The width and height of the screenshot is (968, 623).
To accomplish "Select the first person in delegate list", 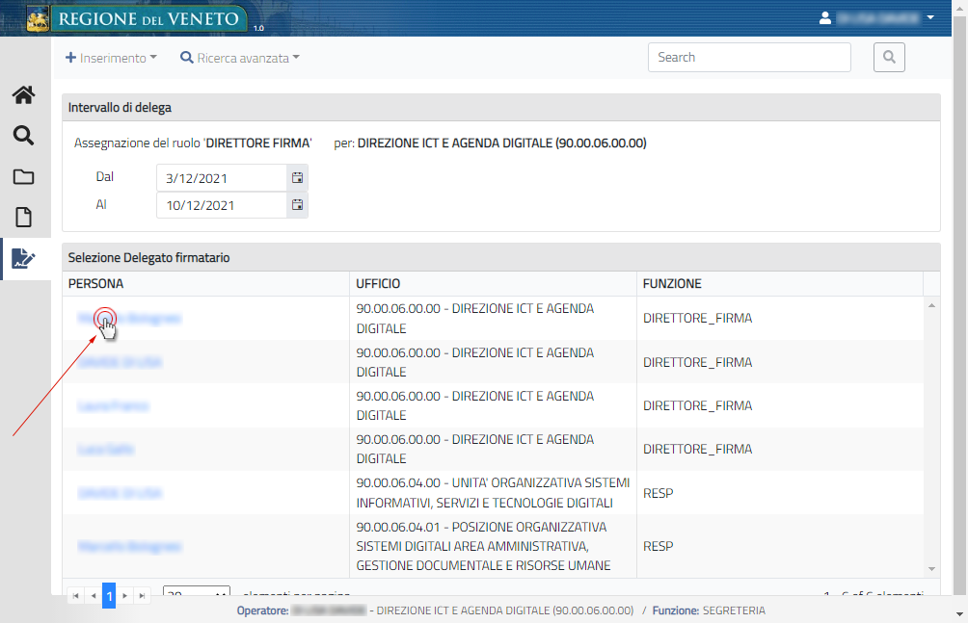I will tap(129, 319).
